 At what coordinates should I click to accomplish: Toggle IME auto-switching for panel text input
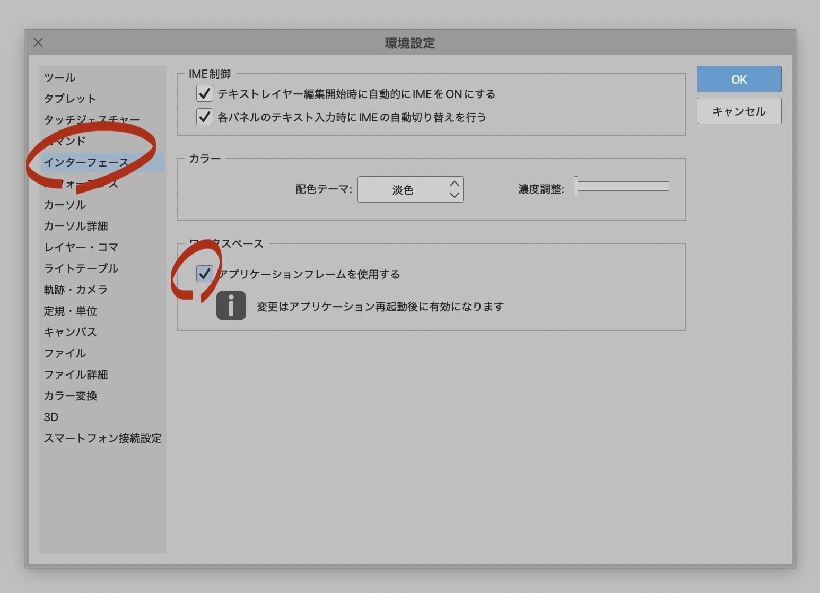point(205,117)
